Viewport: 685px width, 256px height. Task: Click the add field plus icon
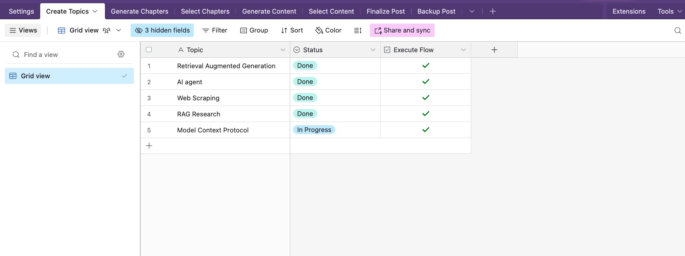[494, 50]
